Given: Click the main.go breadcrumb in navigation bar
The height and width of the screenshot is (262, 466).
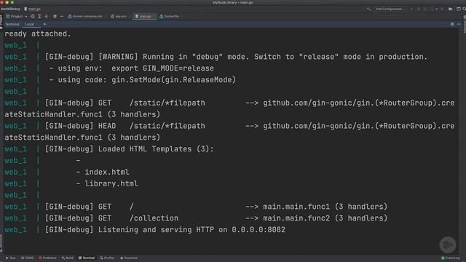Looking at the screenshot, I should pyautogui.click(x=32, y=9).
